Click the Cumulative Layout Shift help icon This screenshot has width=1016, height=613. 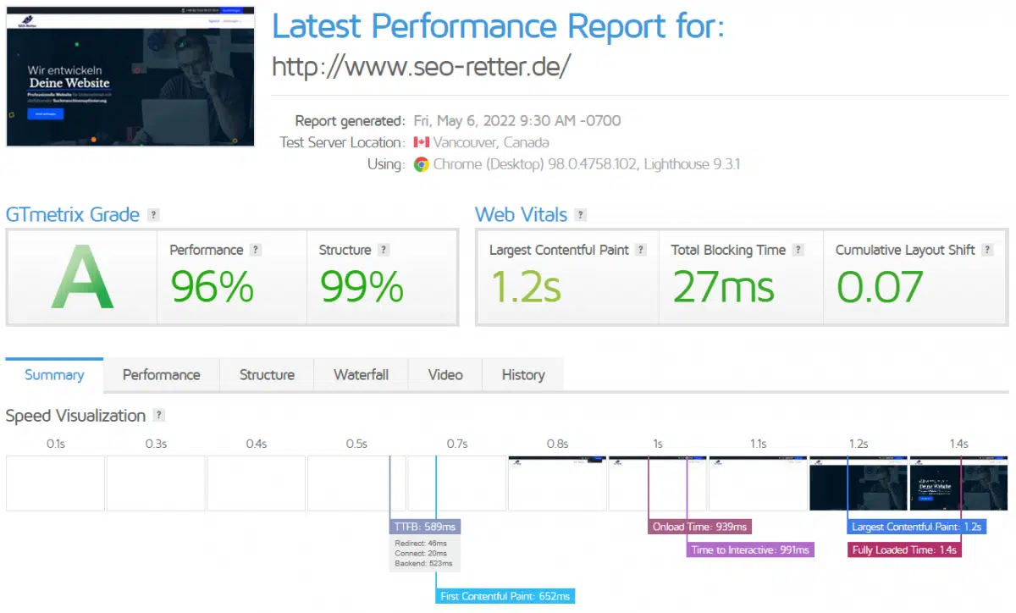coord(987,250)
